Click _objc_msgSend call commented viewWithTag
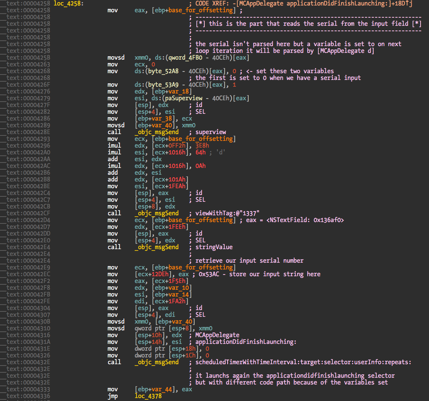 coord(156,213)
